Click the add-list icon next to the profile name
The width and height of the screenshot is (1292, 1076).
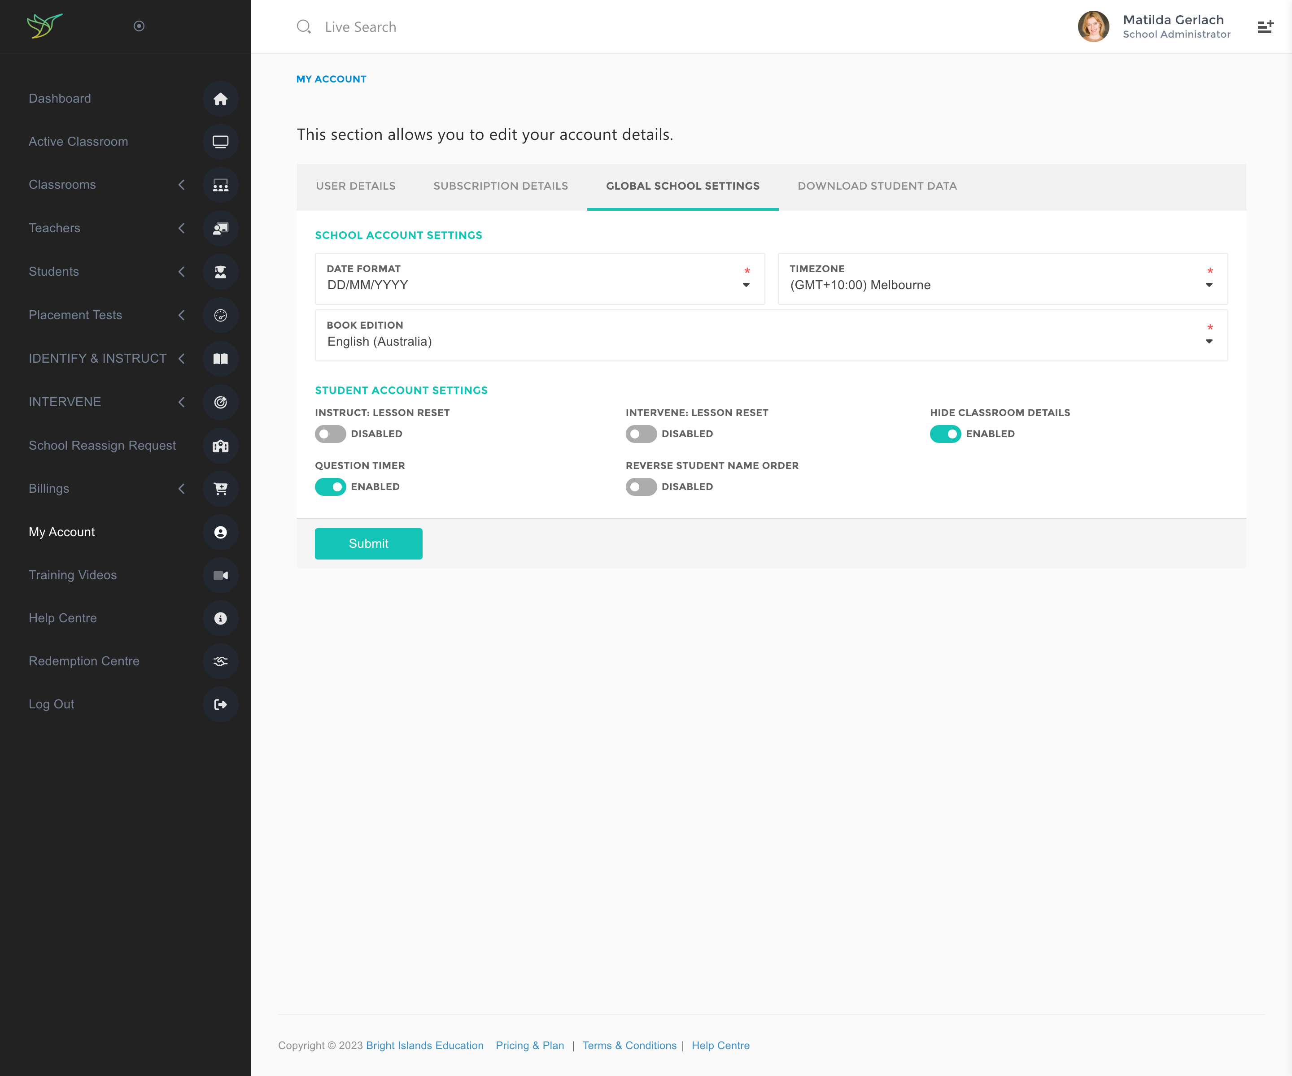1265,27
